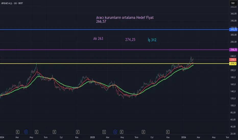
Task: Click the rightmost earnings E marker
Action: (x=168, y=132)
